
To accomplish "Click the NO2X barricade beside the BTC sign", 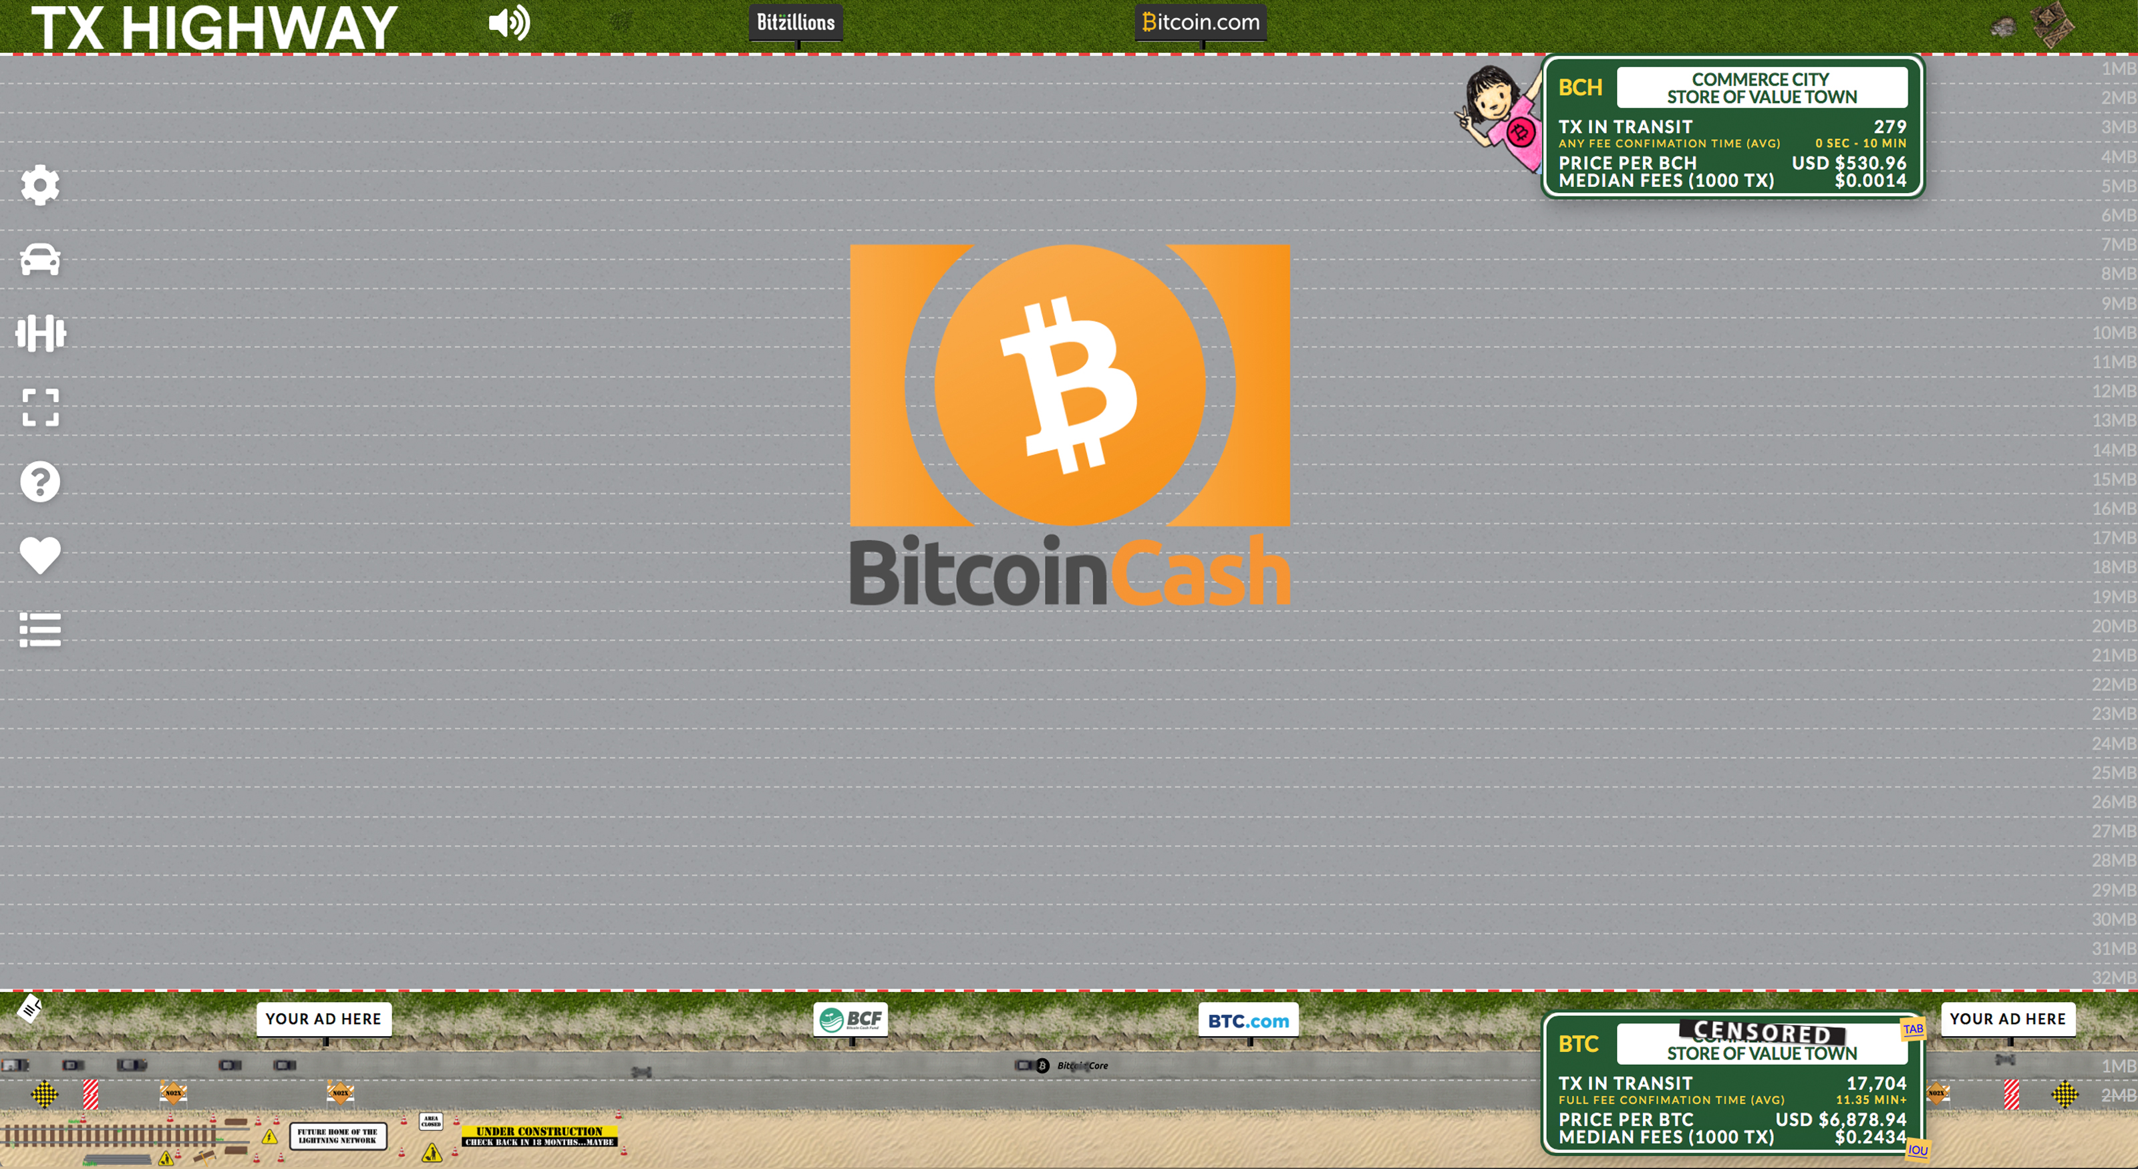I will 1937,1093.
